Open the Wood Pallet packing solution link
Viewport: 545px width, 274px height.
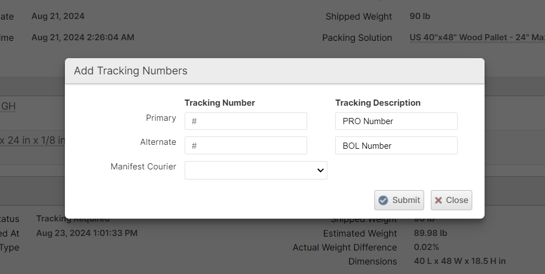pos(477,38)
